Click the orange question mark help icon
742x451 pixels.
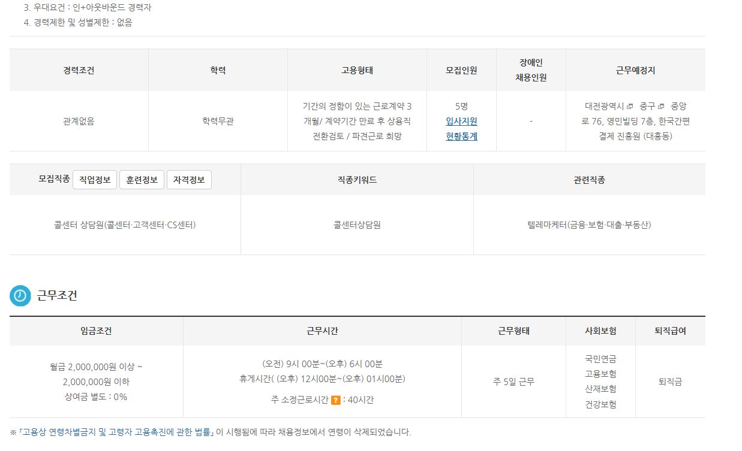point(336,400)
